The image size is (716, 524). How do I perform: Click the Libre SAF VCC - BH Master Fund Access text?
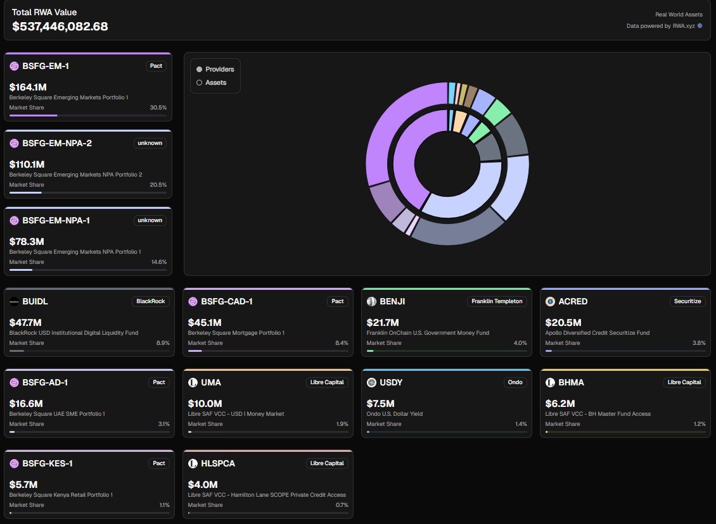click(598, 414)
